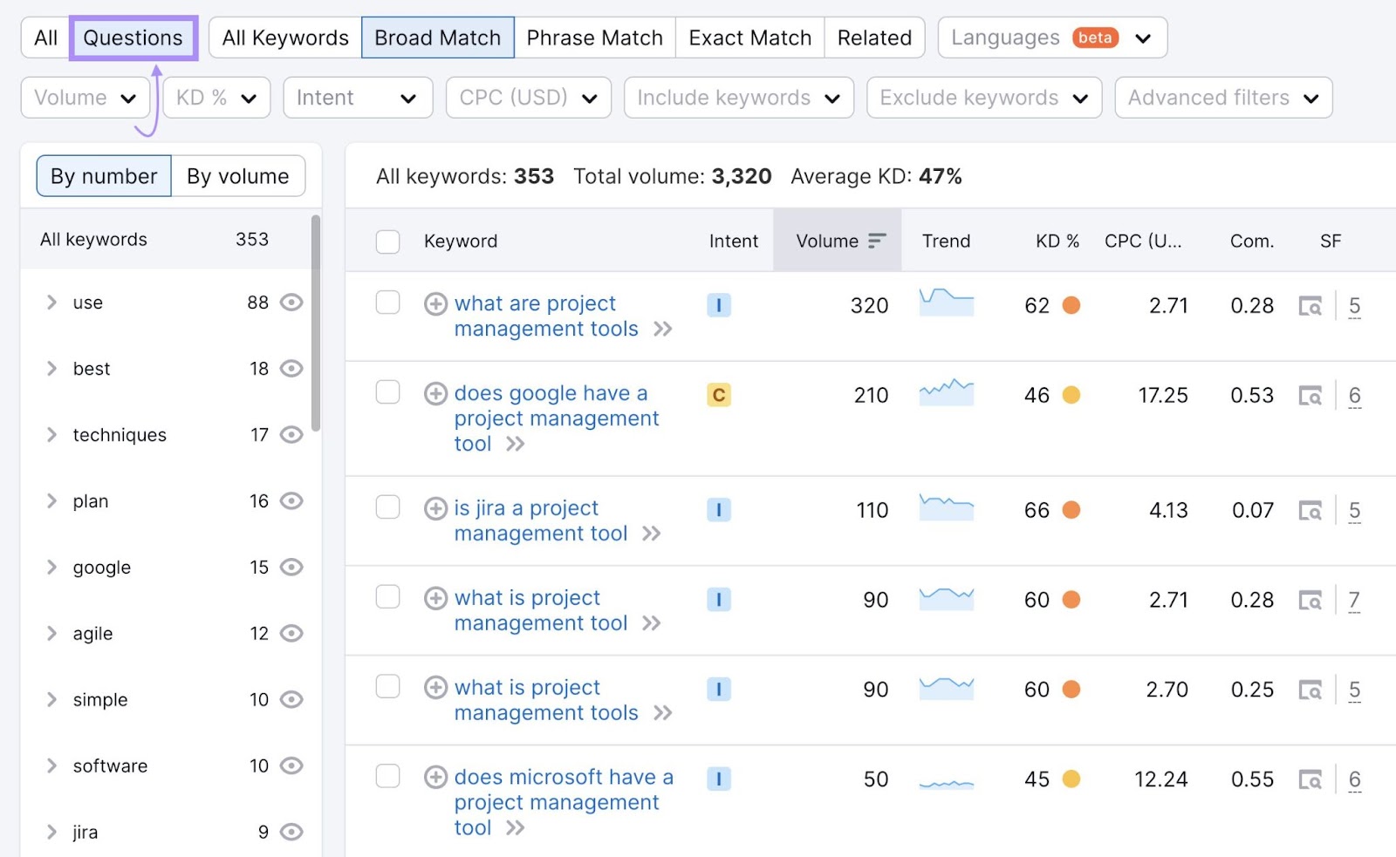
Task: Click the add icon next to "what are project management tools"
Action: (435, 303)
